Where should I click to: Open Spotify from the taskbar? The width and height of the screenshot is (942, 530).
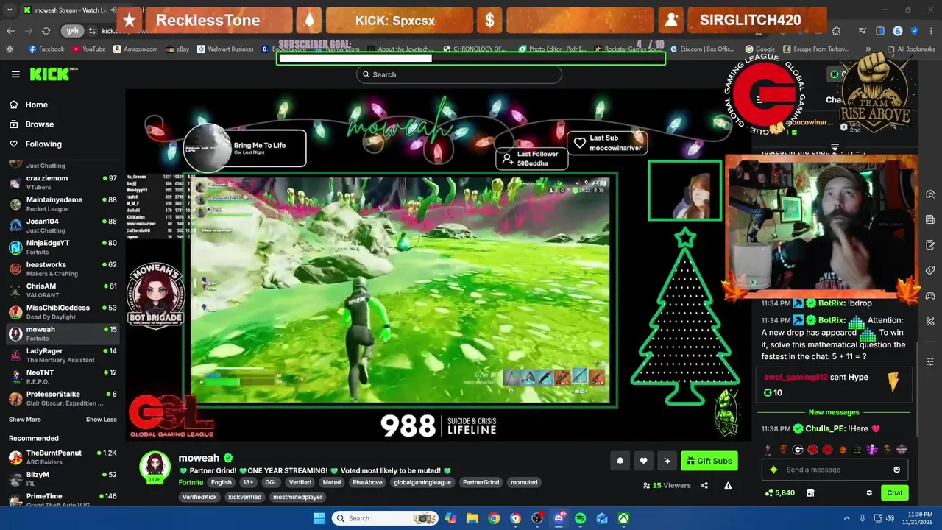coord(580,518)
